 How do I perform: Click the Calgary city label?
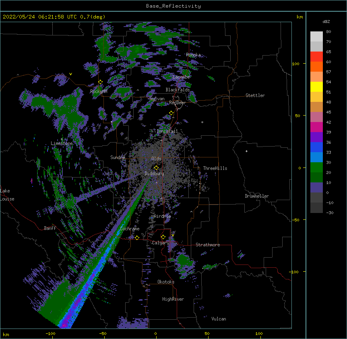pos(161,243)
